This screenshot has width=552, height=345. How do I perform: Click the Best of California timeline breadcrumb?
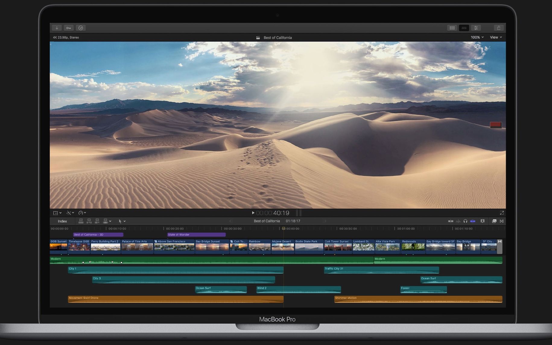click(x=267, y=221)
